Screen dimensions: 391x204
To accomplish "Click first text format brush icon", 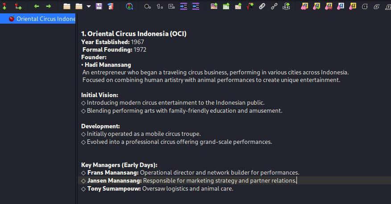I will (x=304, y=6).
